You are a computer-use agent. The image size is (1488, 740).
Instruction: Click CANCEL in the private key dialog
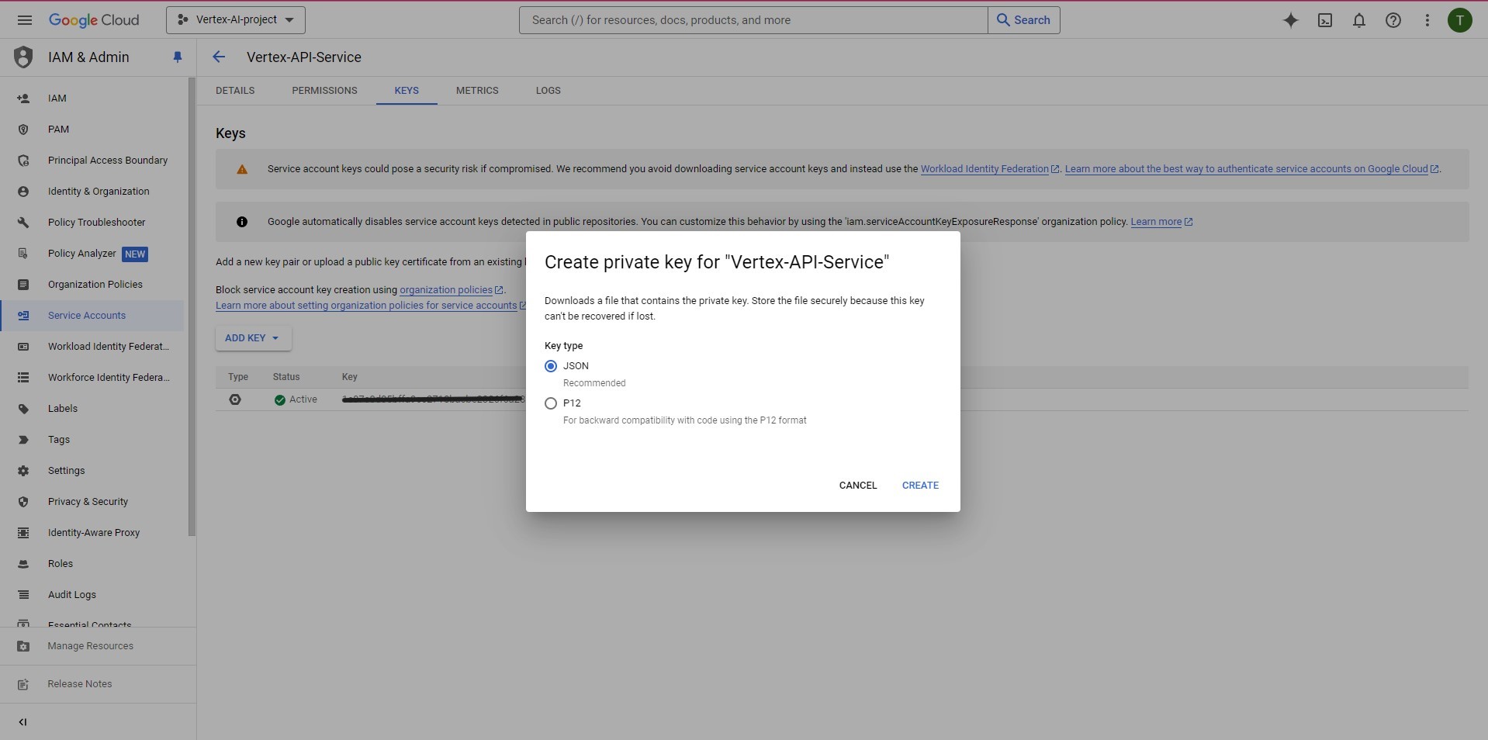pyautogui.click(x=858, y=486)
